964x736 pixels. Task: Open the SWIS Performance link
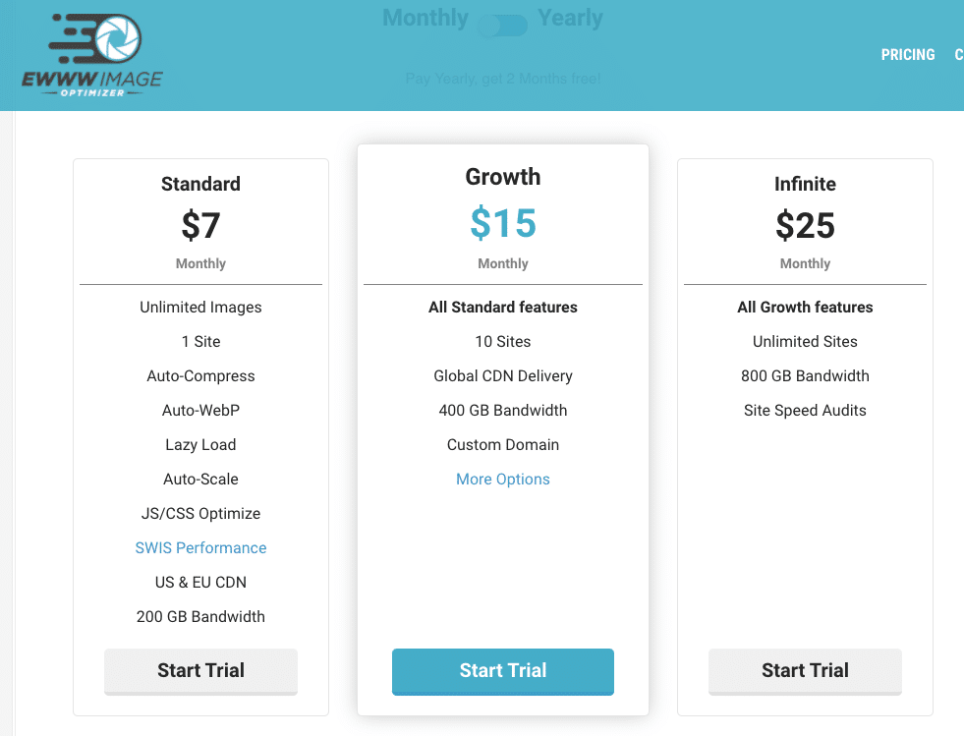(201, 548)
